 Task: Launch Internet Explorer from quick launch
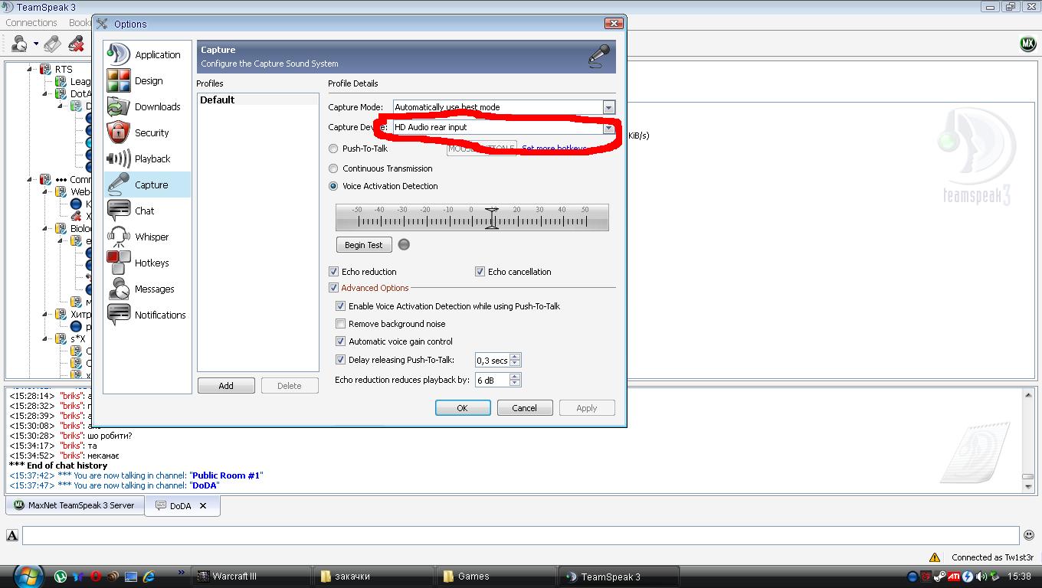click(149, 577)
